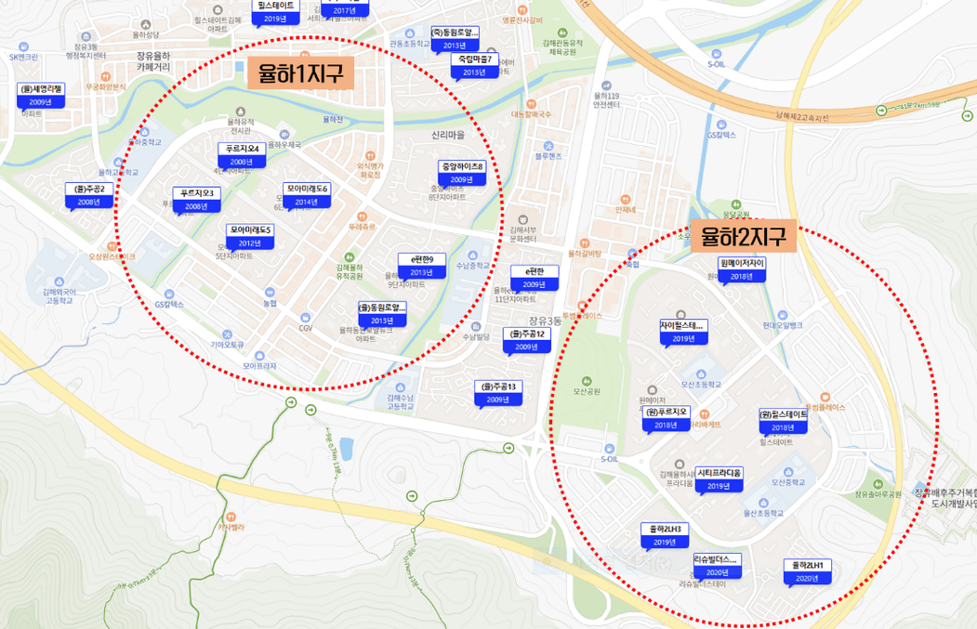Select the e편한9 2013년 apartment marker
Screen dimensions: 977x629
[422, 266]
